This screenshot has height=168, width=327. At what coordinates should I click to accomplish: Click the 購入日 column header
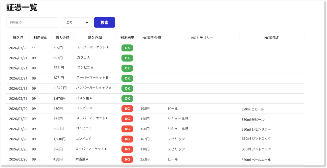pyautogui.click(x=18, y=38)
